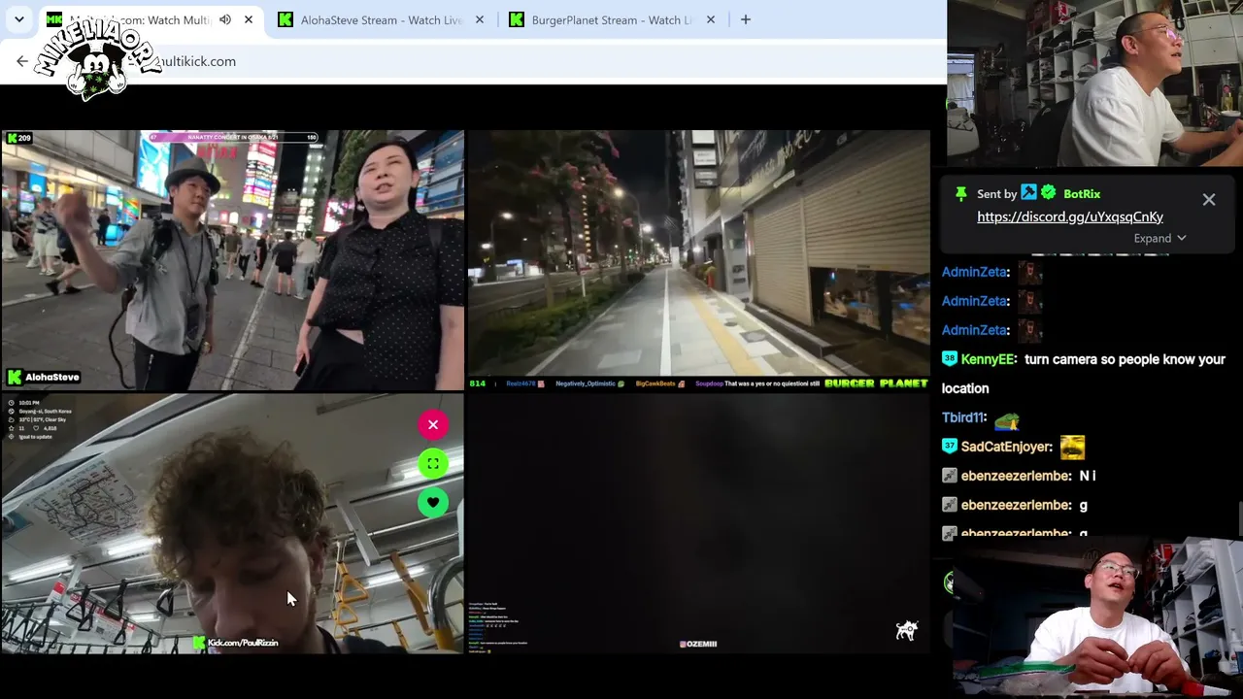Dismiss the pinned message with X
The width and height of the screenshot is (1243, 699).
(1209, 200)
